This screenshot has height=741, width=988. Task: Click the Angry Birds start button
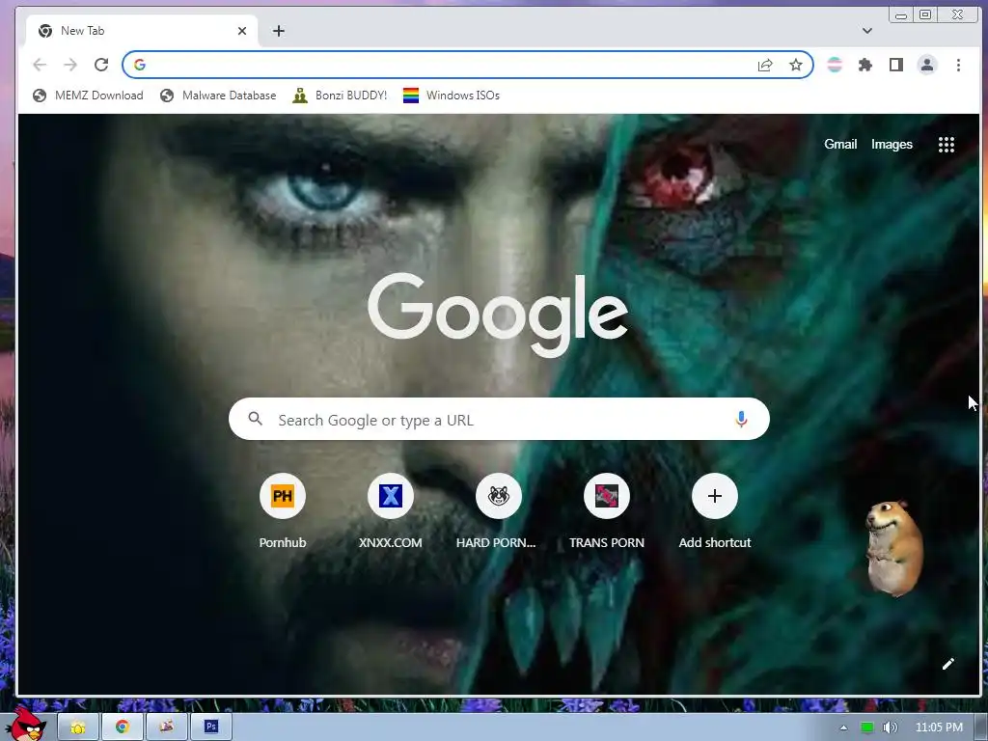[x=28, y=724]
